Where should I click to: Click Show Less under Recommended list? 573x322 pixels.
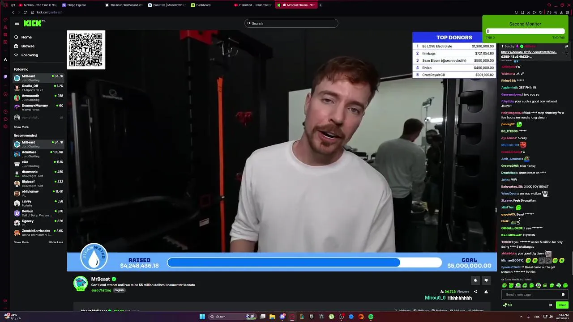(56, 242)
